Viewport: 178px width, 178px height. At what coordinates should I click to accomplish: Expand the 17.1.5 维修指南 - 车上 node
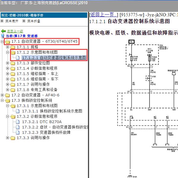tap(7, 74)
